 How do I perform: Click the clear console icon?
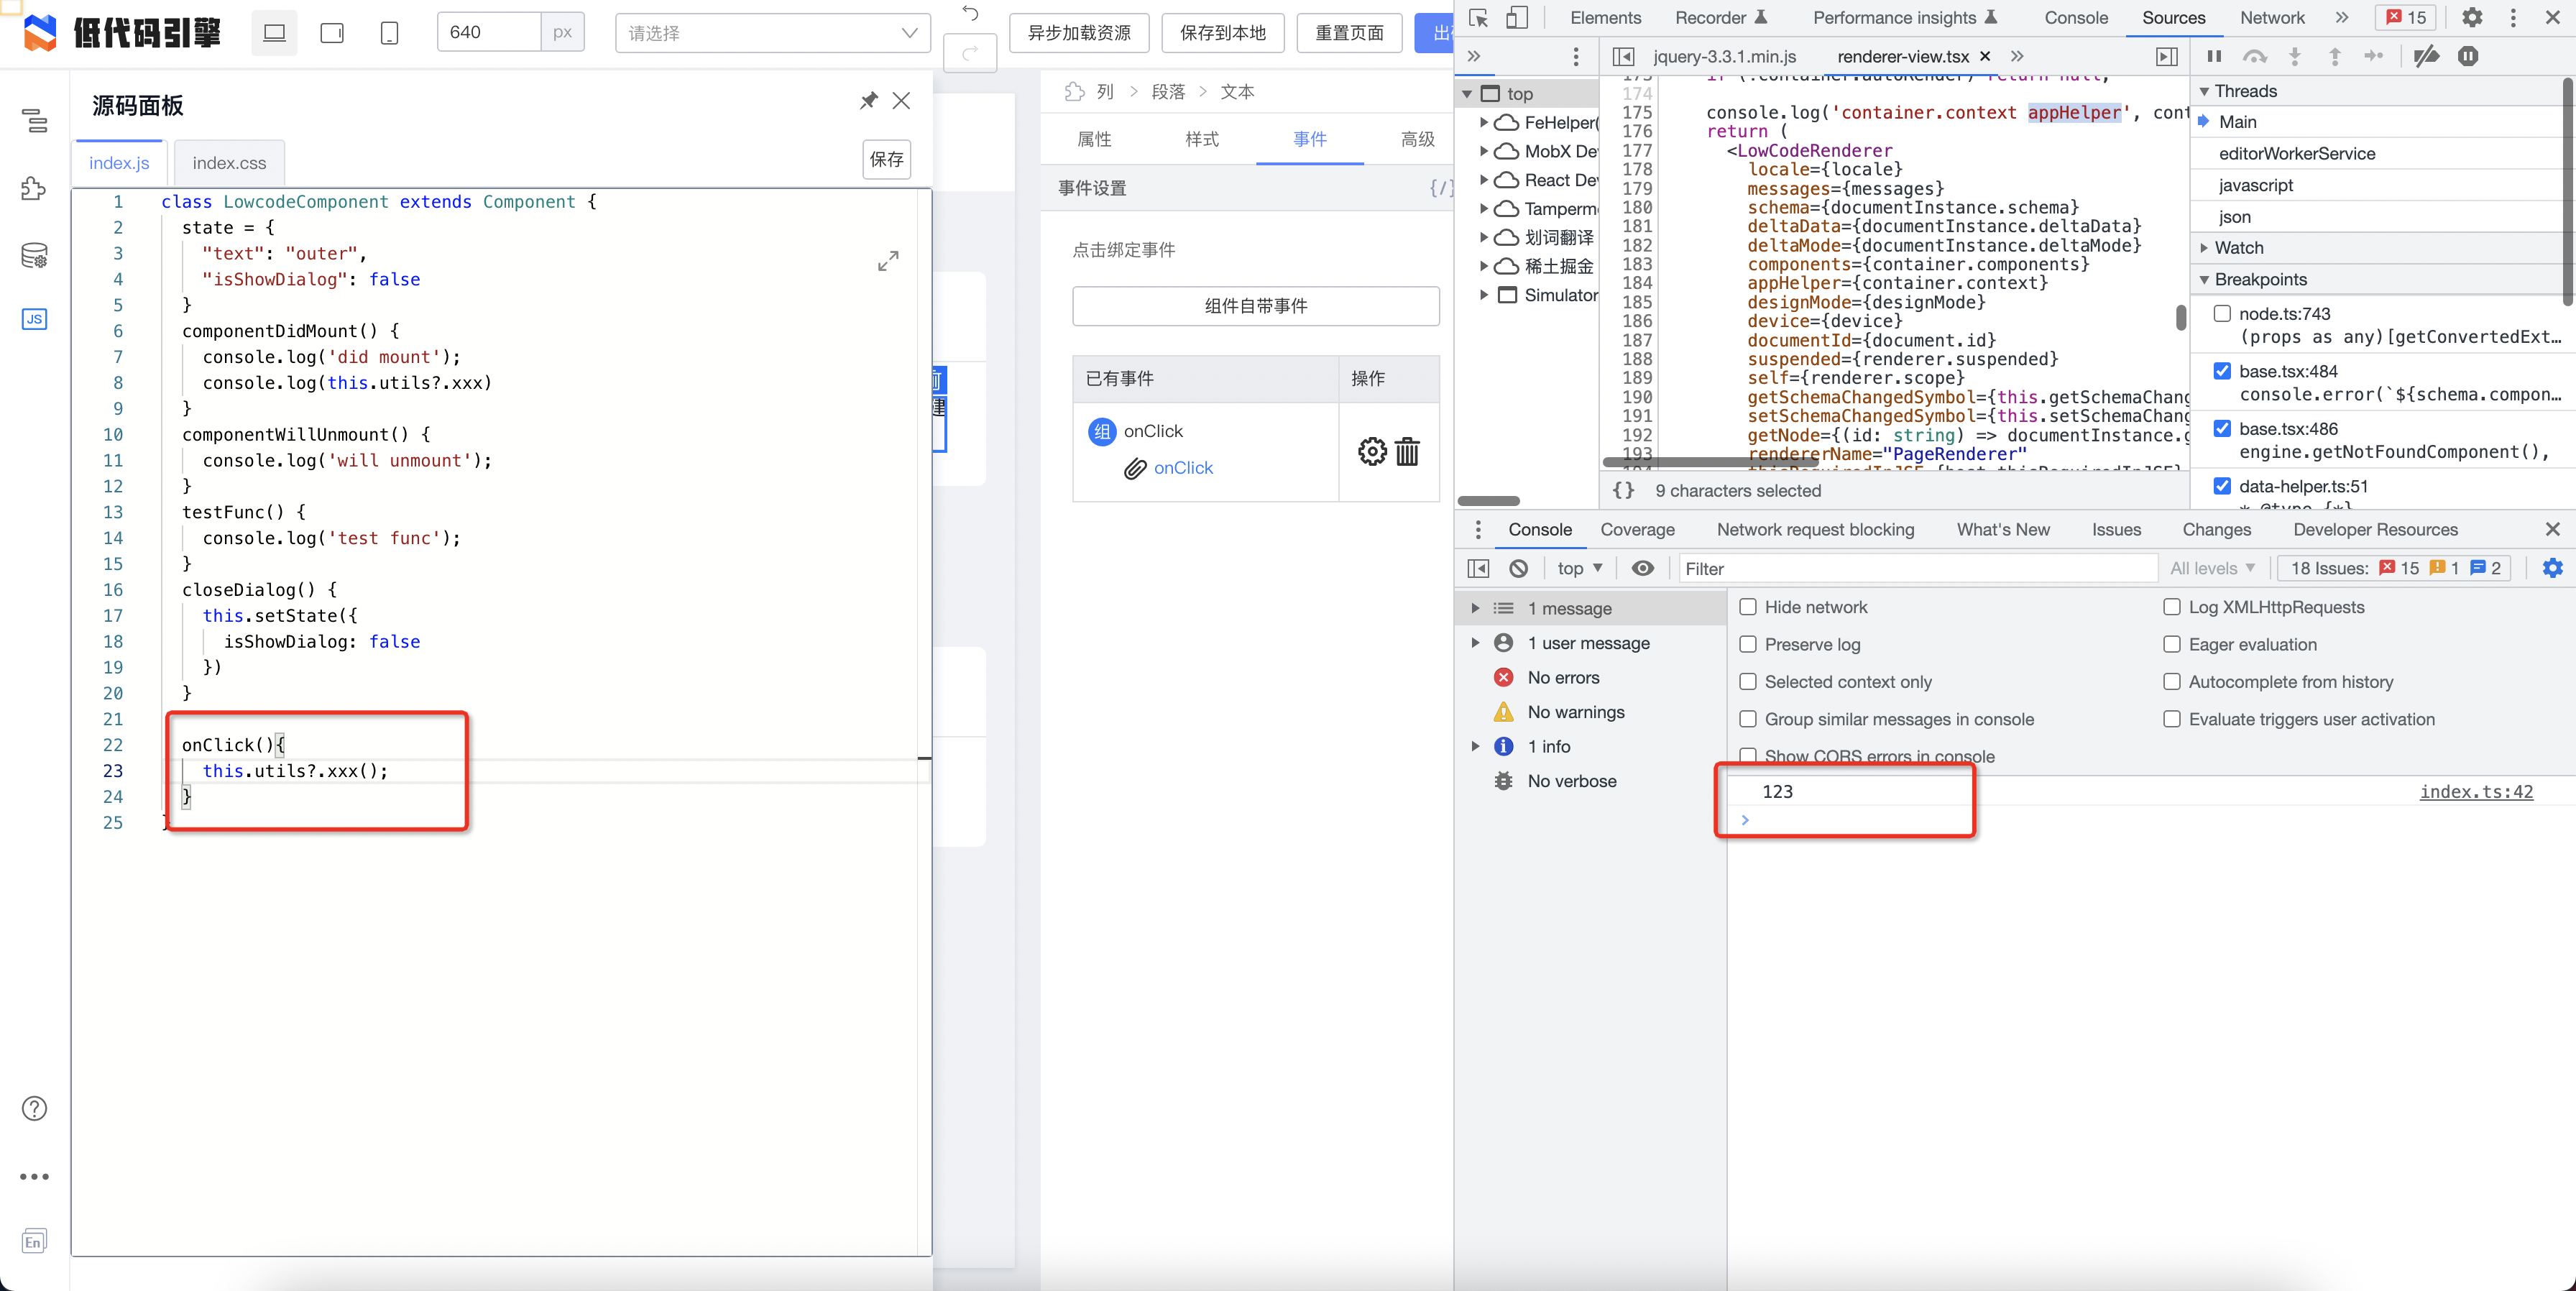pyautogui.click(x=1518, y=568)
